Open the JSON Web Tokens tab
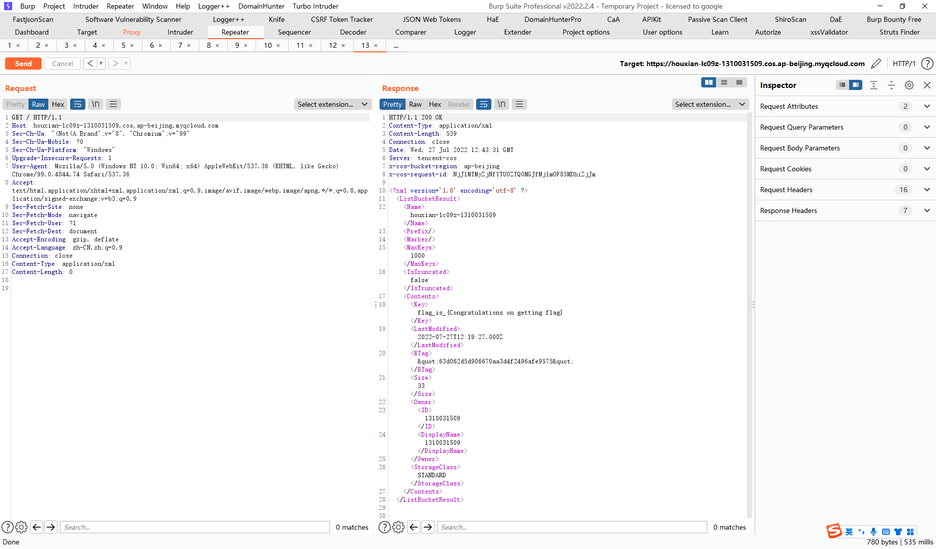 tap(432, 19)
